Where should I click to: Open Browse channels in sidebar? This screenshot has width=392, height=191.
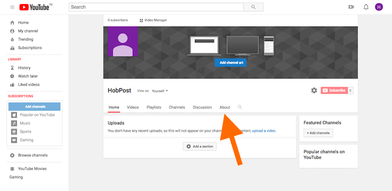tap(33, 155)
